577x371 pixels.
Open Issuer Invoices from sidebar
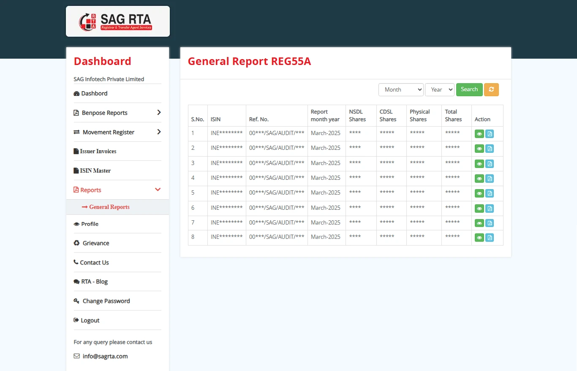click(98, 151)
